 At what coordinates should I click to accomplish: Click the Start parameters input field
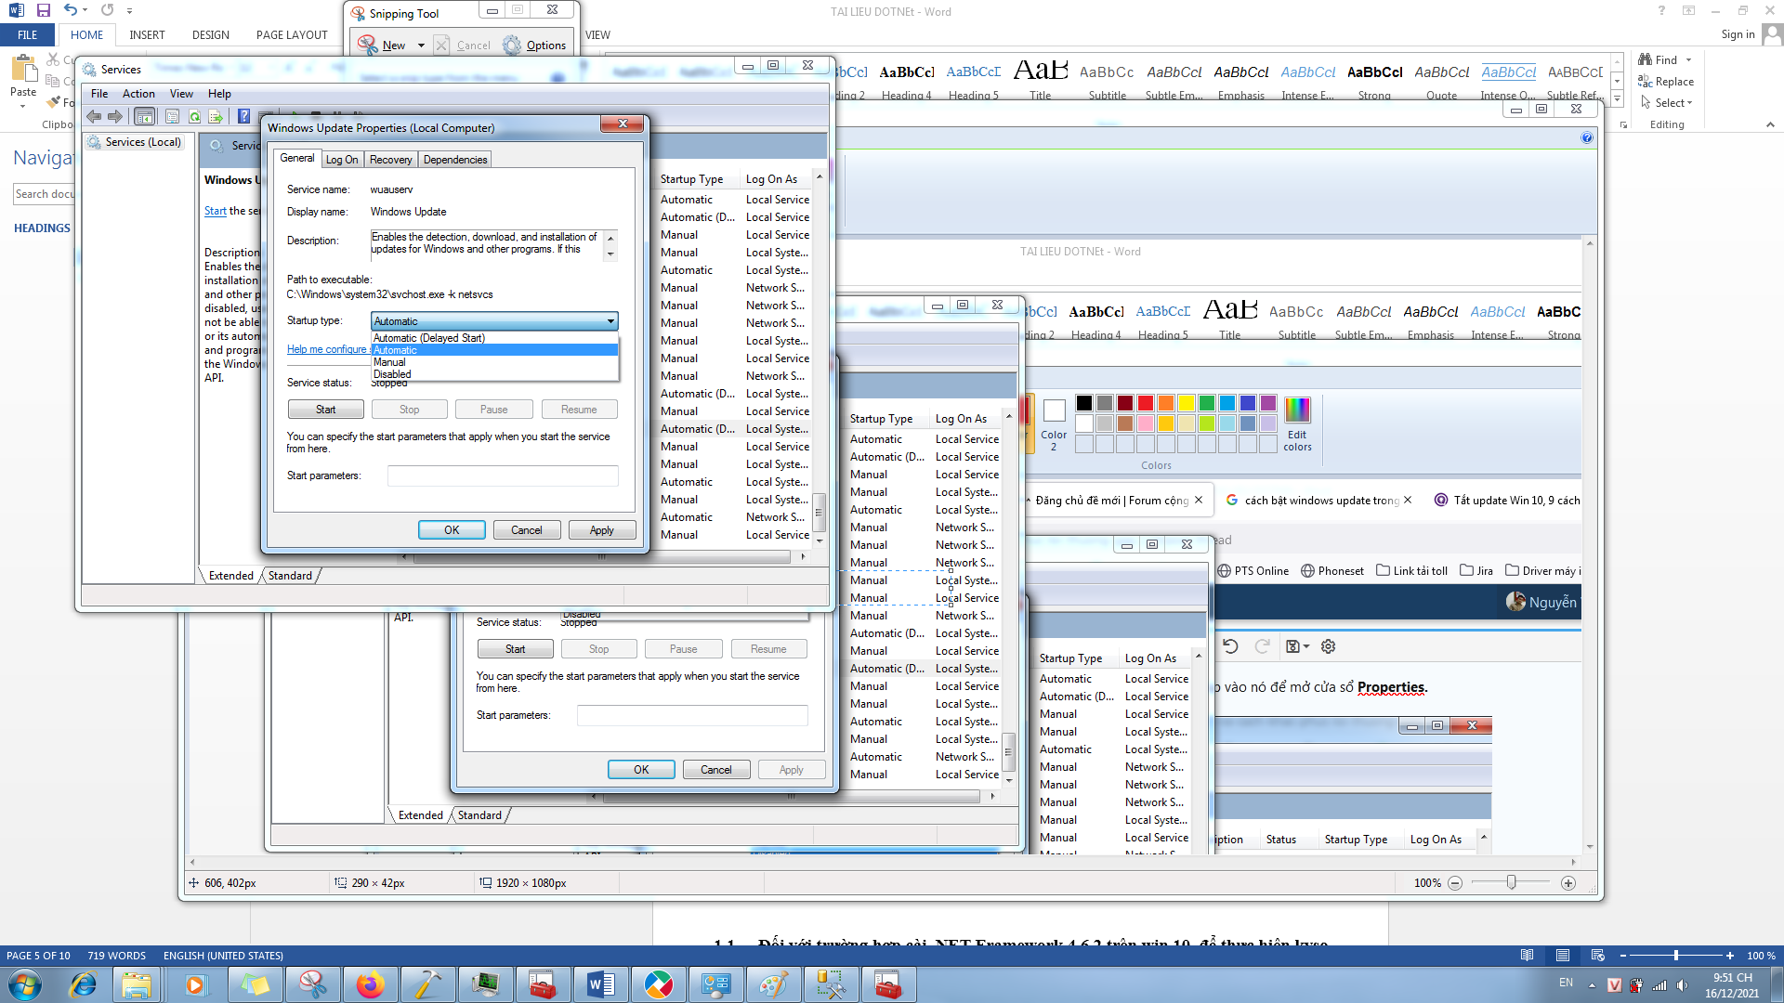(x=503, y=475)
